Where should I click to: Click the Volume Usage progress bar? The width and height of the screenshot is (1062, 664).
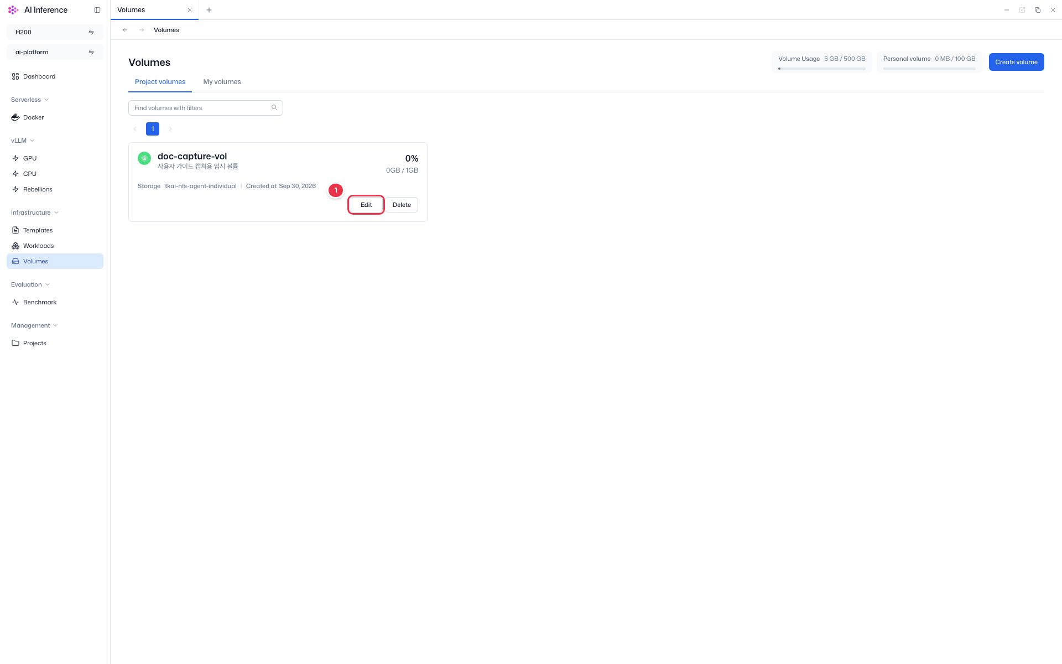pyautogui.click(x=822, y=69)
